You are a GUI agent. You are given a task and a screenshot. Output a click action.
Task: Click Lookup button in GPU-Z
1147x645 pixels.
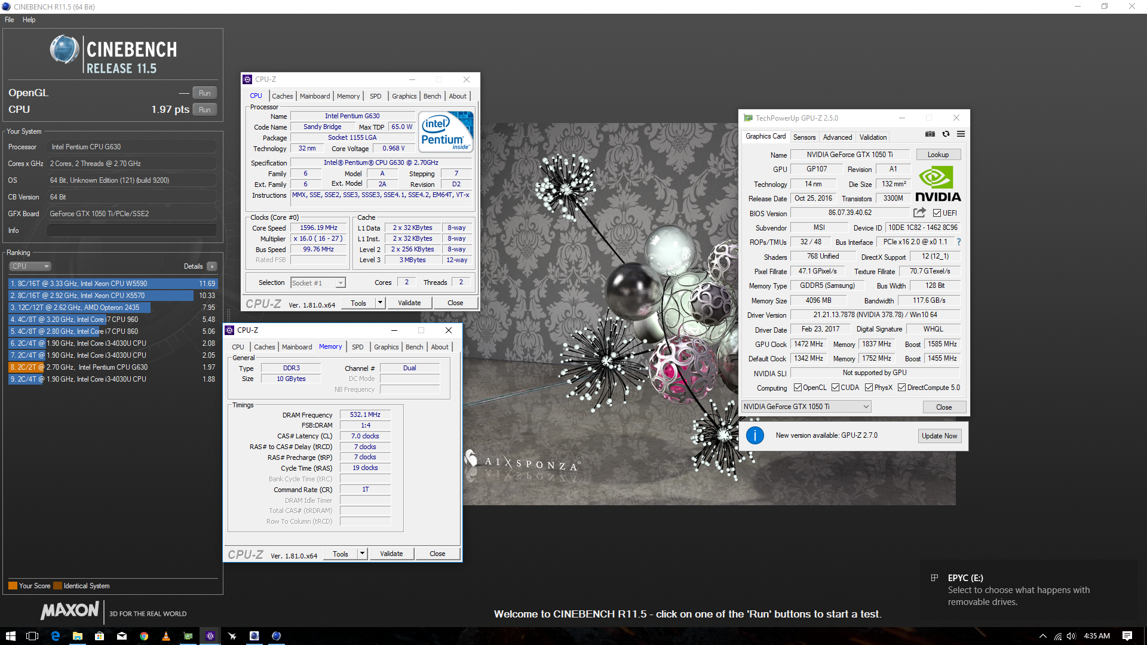[938, 155]
